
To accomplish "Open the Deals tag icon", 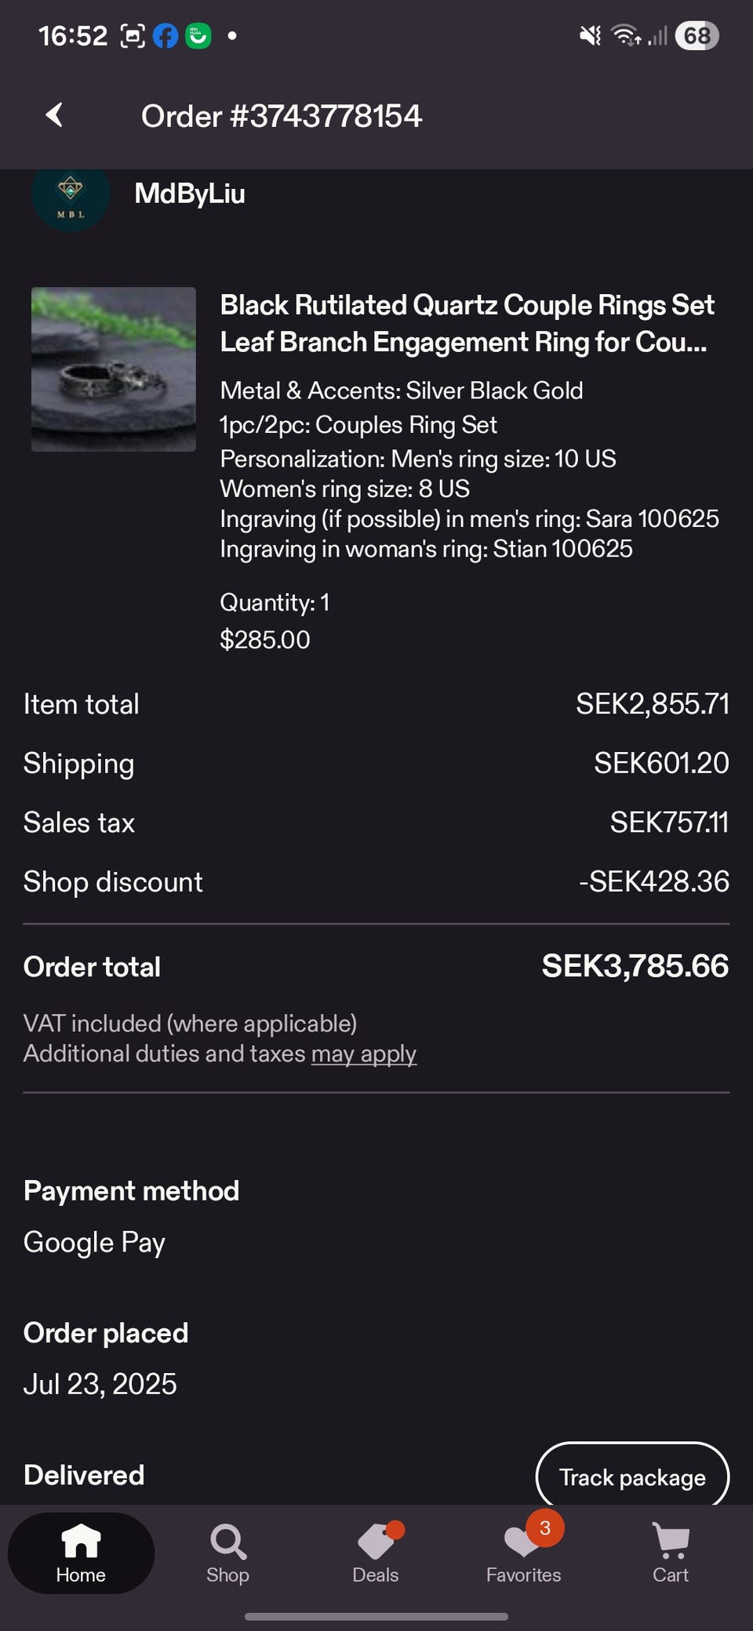I will (x=376, y=1543).
